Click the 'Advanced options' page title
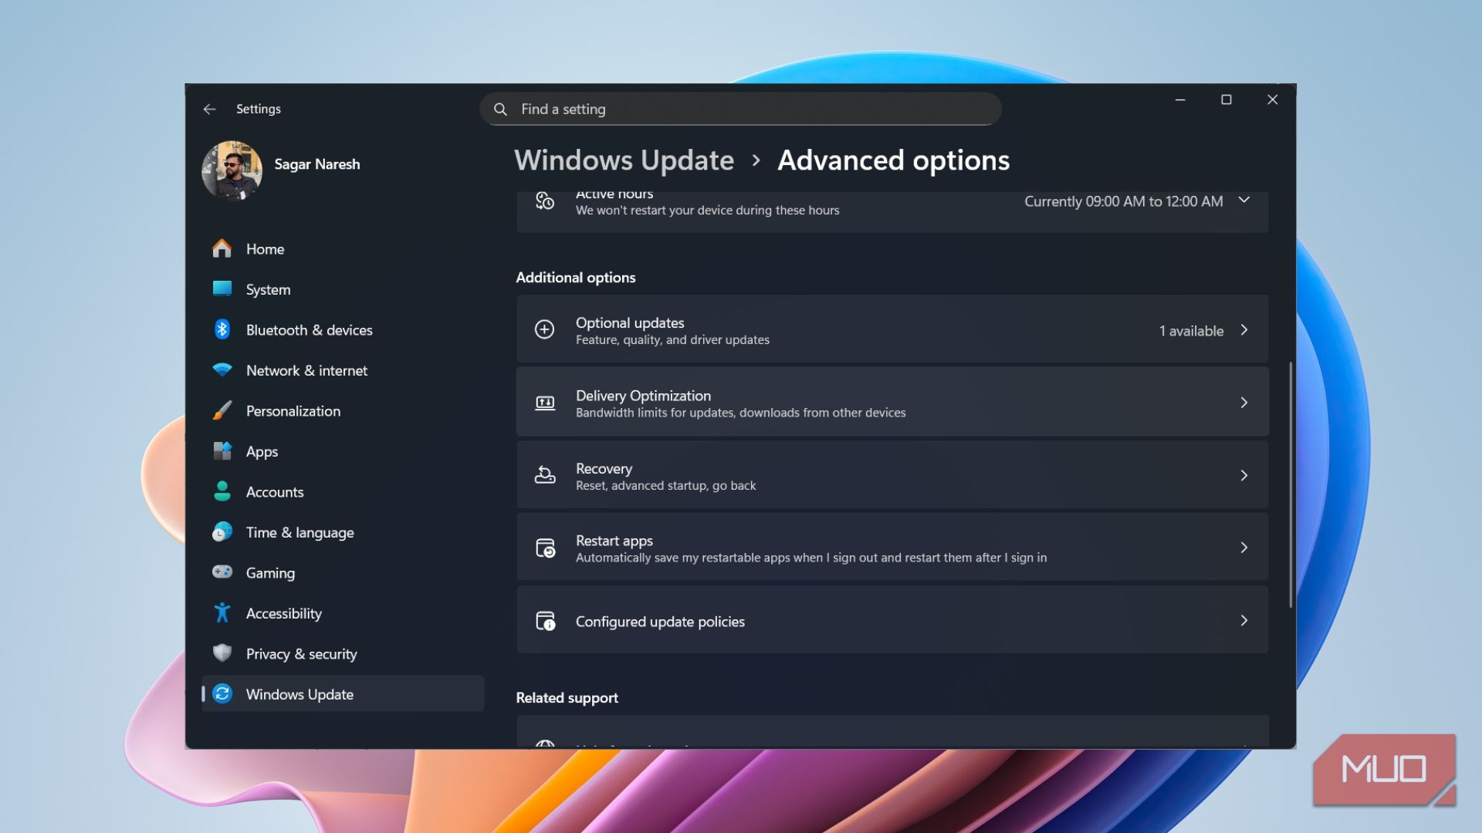Image resolution: width=1482 pixels, height=833 pixels. pos(893,160)
